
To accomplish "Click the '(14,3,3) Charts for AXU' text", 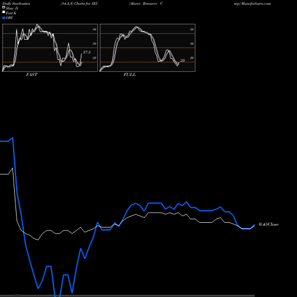I will pos(80,4).
